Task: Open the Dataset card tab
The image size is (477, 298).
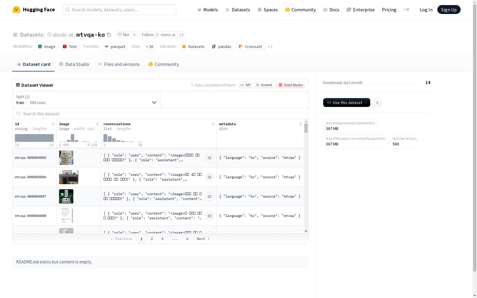Action: [x=33, y=64]
